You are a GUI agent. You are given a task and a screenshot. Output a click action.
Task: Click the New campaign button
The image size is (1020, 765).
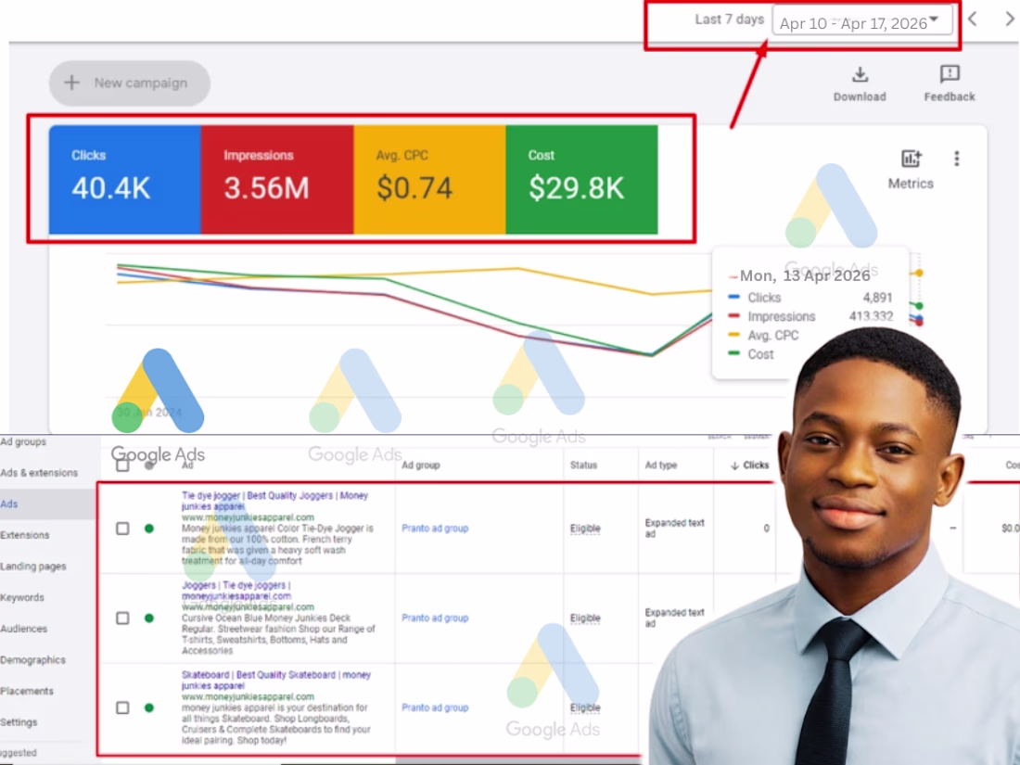(x=130, y=83)
